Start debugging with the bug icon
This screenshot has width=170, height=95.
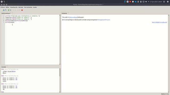11,10
